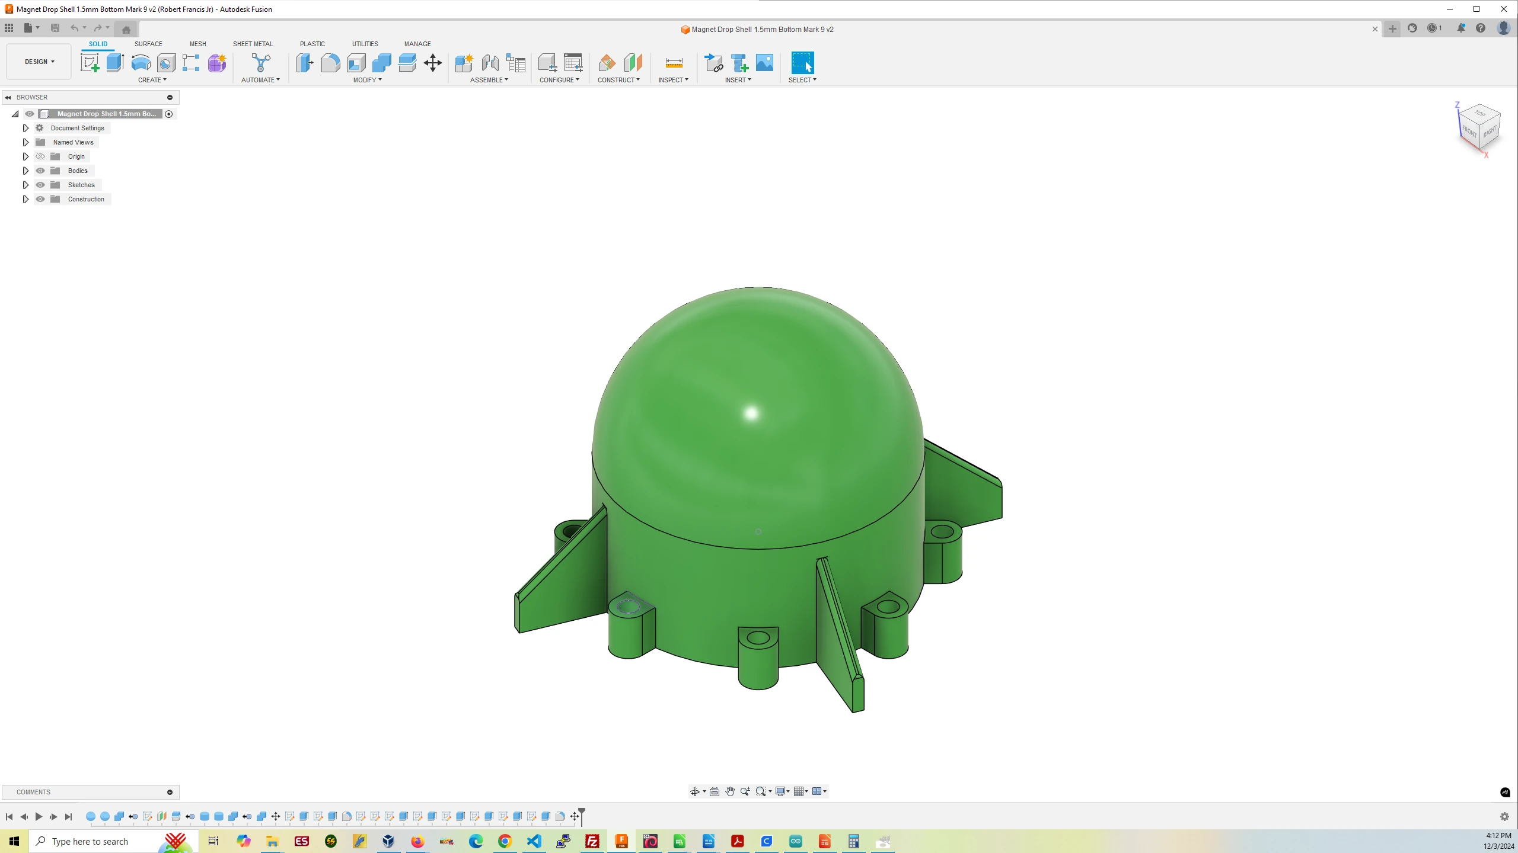Expand the Sketches node
The image size is (1518, 853).
point(25,185)
